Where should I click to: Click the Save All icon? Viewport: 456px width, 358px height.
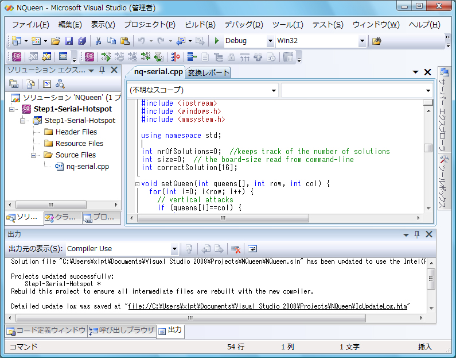[x=82, y=41]
